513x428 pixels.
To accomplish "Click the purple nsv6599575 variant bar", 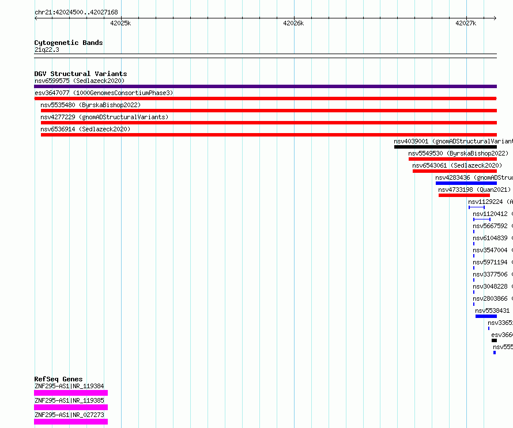I will pyautogui.click(x=265, y=86).
